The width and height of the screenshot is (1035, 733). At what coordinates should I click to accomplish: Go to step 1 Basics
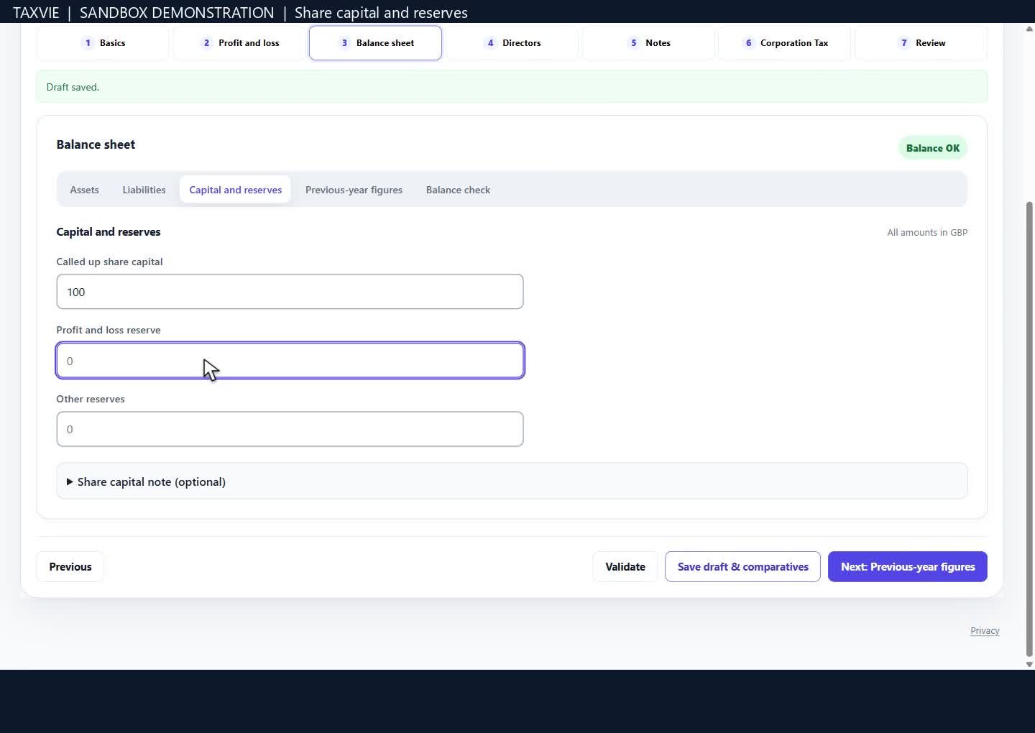tap(103, 43)
